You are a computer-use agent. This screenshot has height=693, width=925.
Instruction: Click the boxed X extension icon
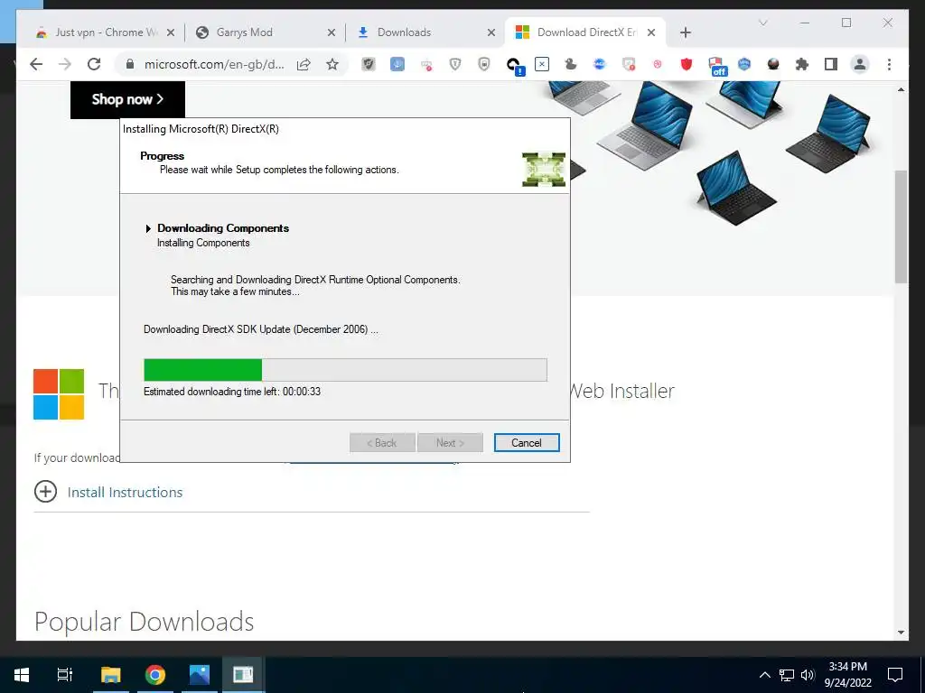[542, 64]
